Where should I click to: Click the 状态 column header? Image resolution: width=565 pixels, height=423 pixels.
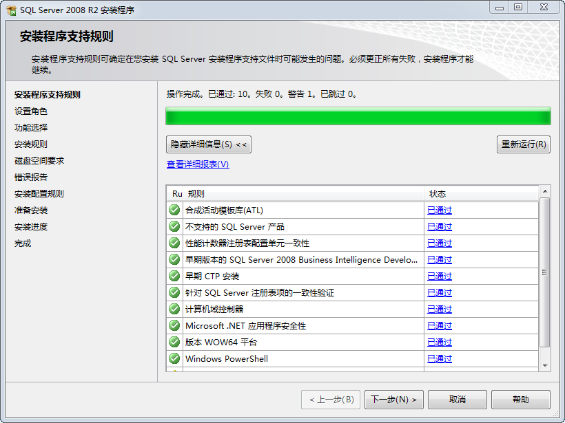(482, 194)
